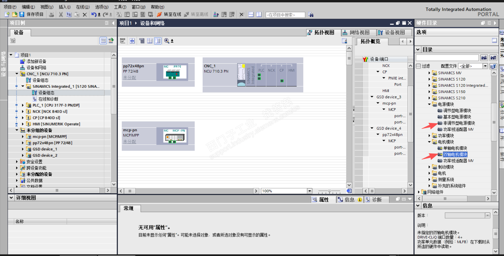Click the copy icon in toolbar
This screenshot has height=256, width=504.
tap(69, 15)
